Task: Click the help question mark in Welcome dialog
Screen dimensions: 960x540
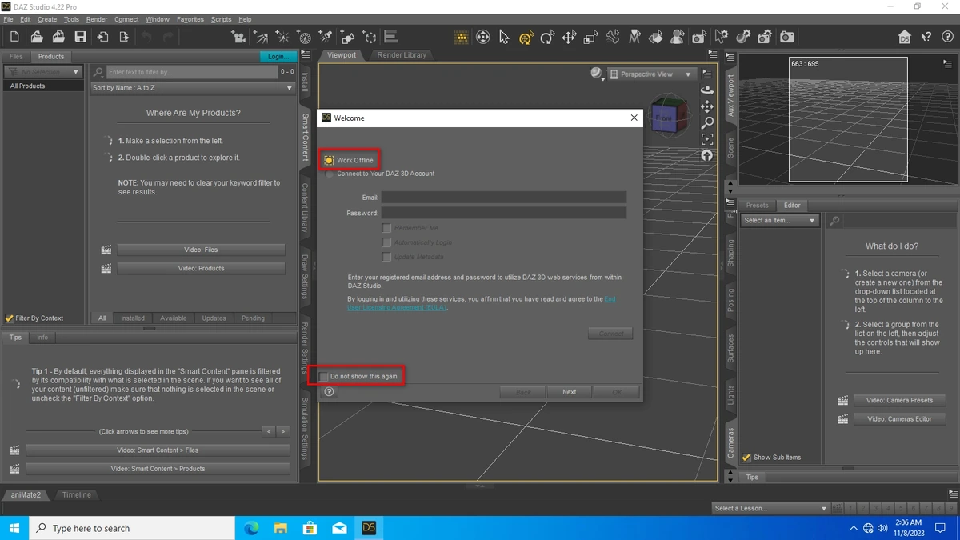Action: (x=329, y=392)
